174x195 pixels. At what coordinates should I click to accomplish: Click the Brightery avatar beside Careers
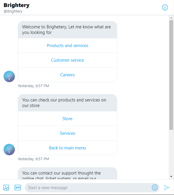pyautogui.click(x=9, y=76)
